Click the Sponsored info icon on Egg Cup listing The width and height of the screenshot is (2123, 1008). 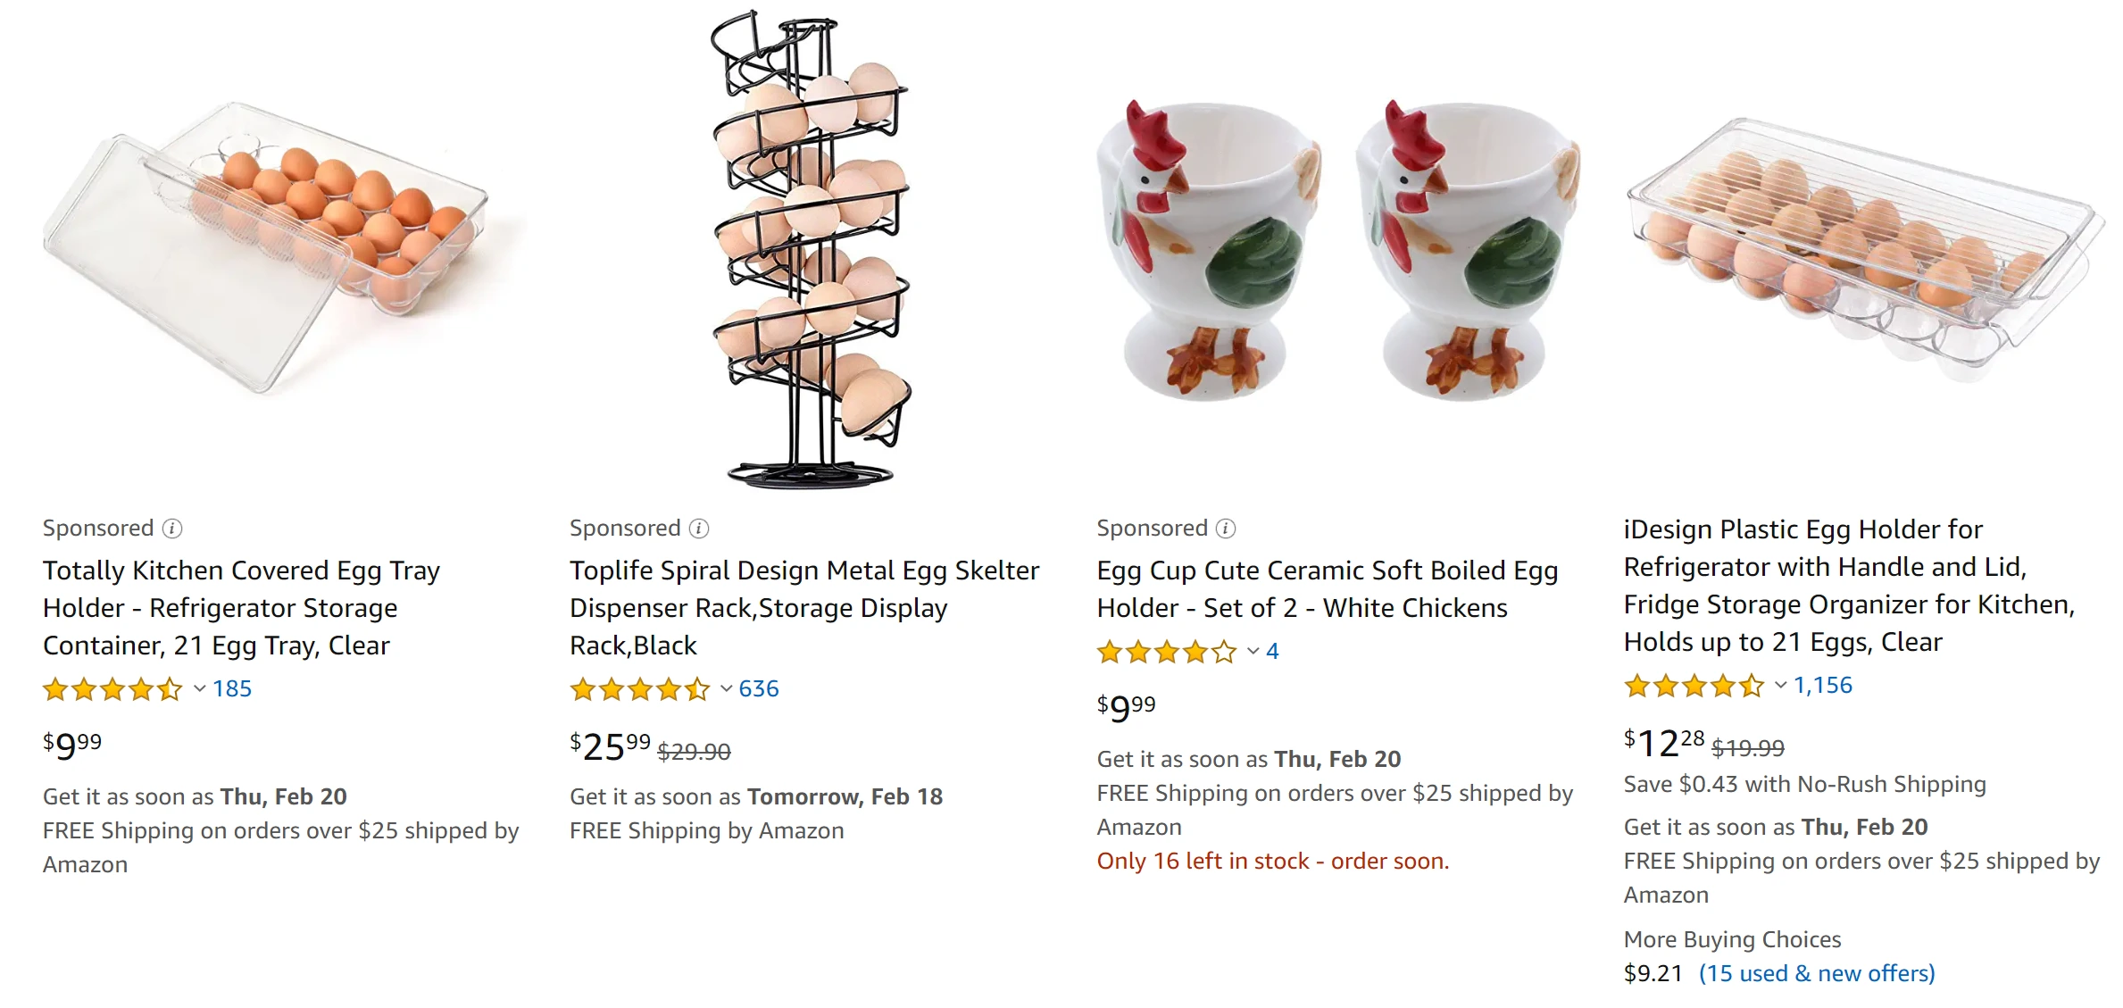pyautogui.click(x=1227, y=529)
